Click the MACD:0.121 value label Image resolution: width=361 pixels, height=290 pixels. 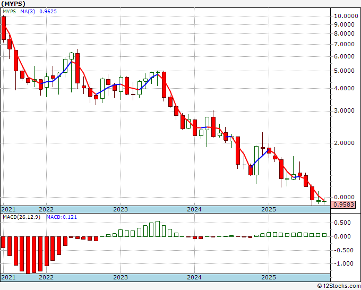click(62, 217)
